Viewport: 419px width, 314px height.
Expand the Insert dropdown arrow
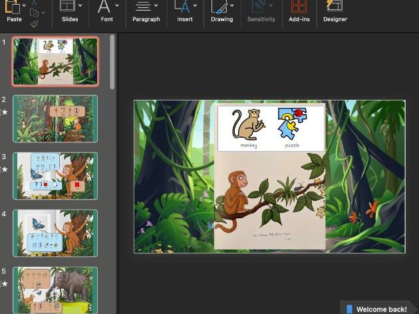(x=195, y=5)
